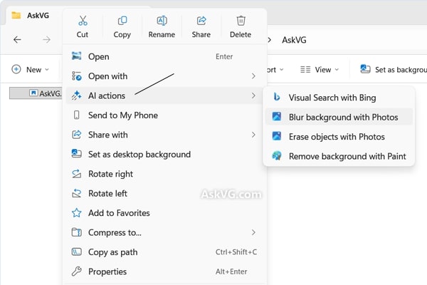The height and width of the screenshot is (285, 427).
Task: Click the Send to My Phone icon
Action: [77, 115]
